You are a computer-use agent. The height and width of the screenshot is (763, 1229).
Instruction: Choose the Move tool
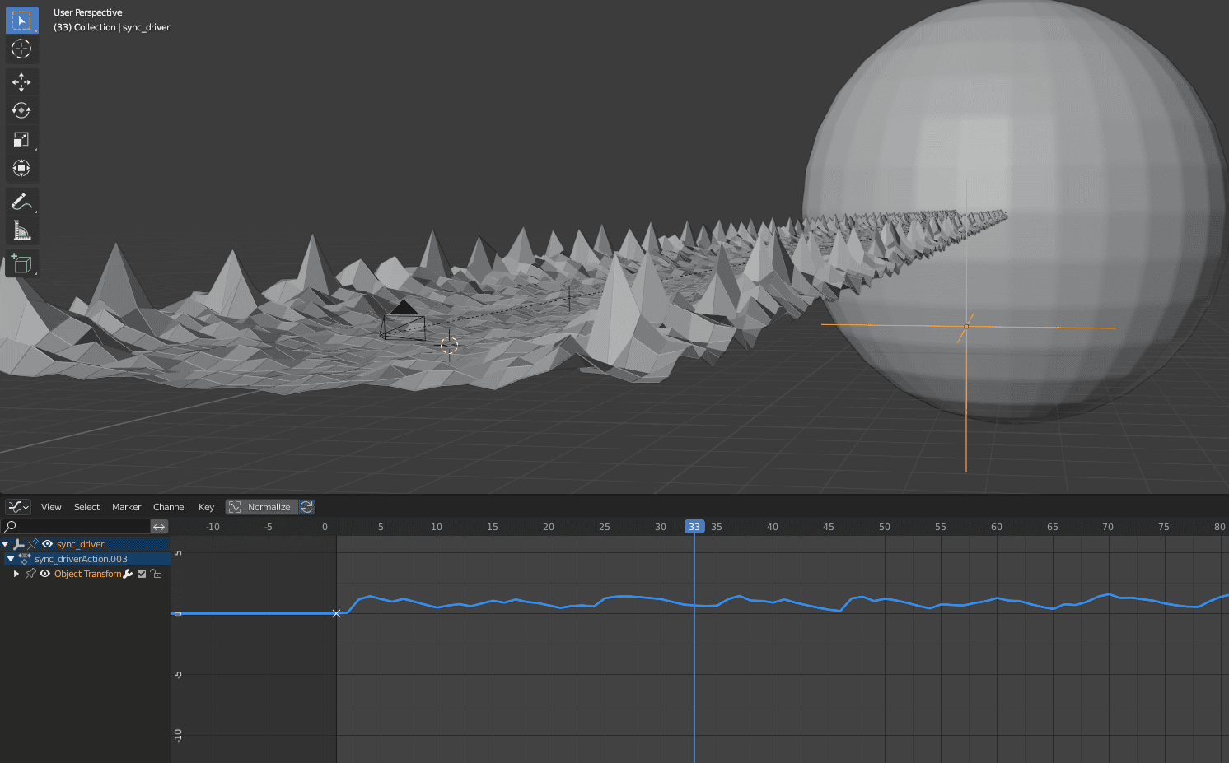click(21, 82)
